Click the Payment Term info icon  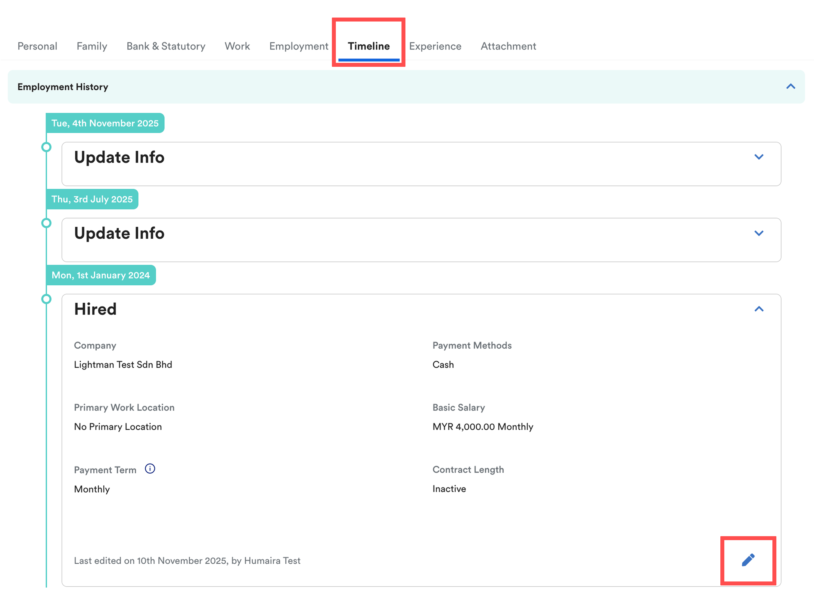pos(150,469)
